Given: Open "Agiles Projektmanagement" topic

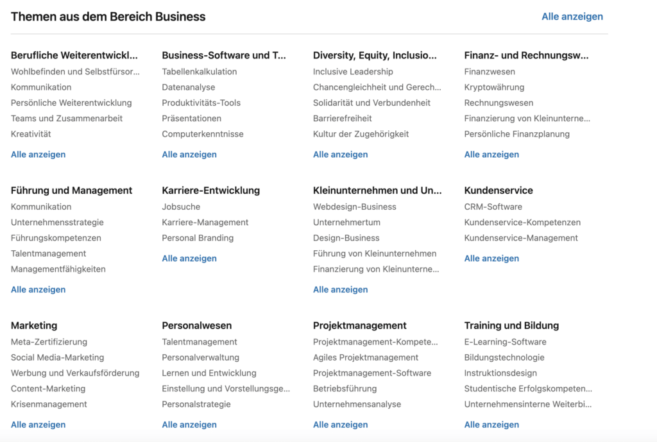Looking at the screenshot, I should [365, 358].
